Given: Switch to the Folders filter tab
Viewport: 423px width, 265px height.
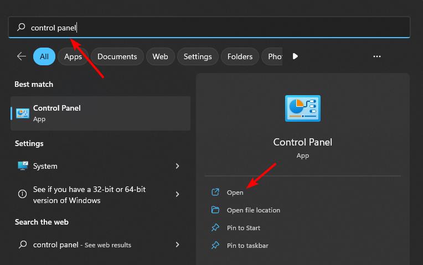Looking at the screenshot, I should point(240,56).
